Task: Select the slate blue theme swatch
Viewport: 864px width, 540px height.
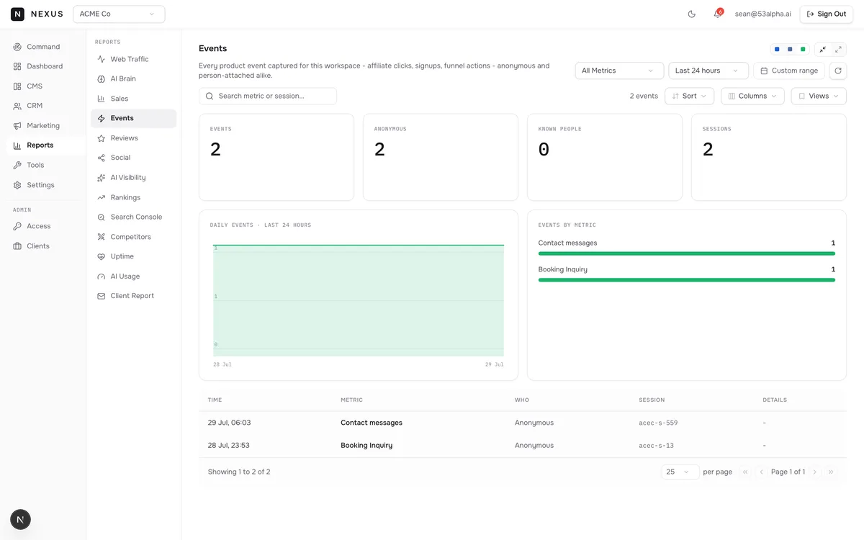Action: click(x=790, y=49)
